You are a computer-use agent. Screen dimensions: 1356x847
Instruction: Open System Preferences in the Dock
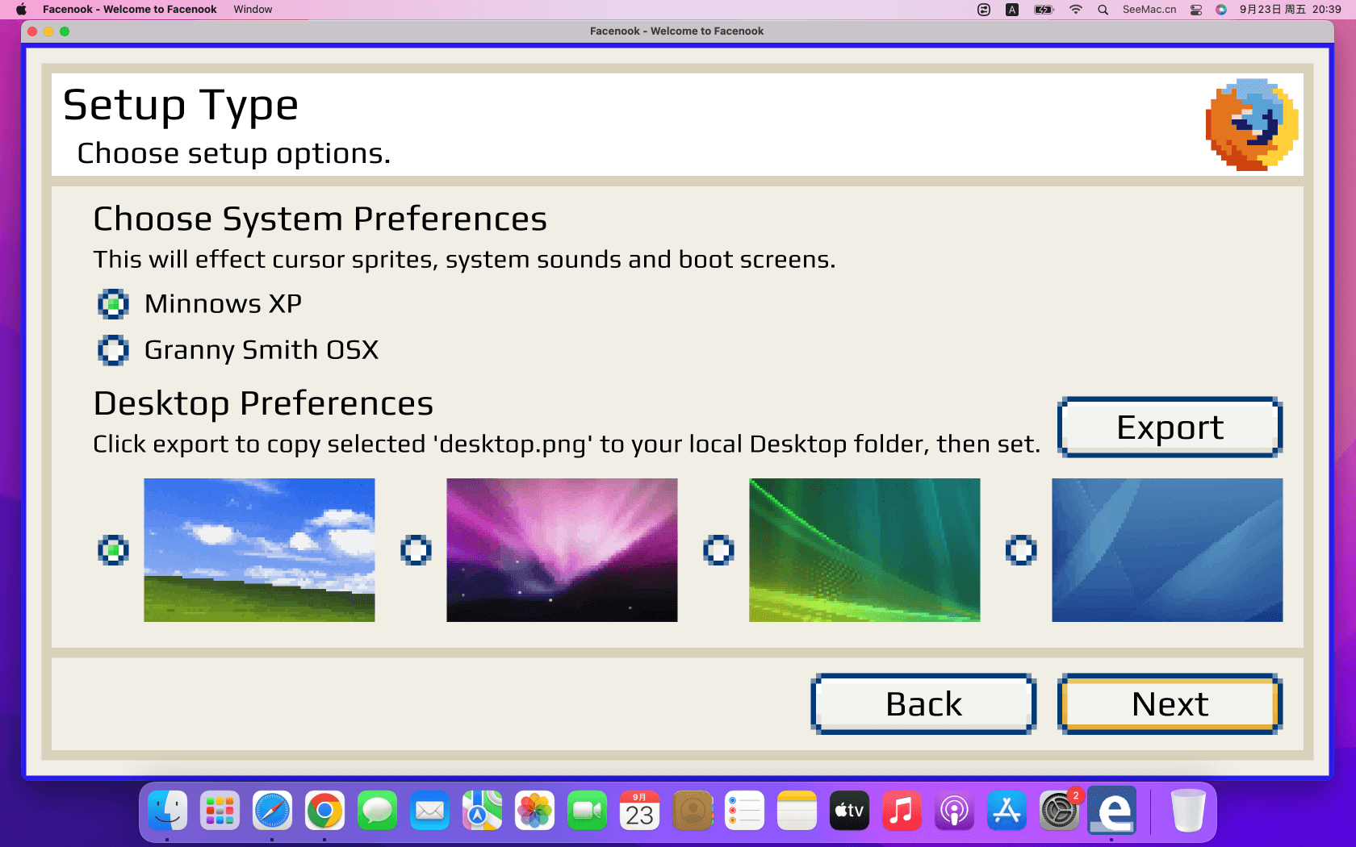pos(1059,811)
